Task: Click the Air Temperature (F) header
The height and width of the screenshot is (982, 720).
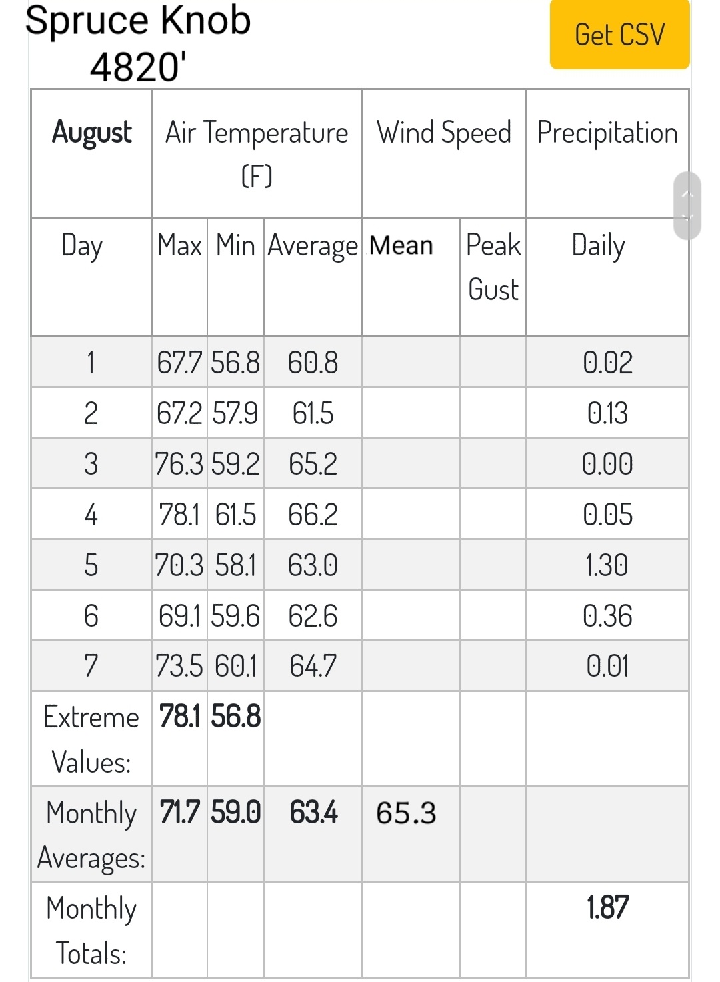Action: 257,153
